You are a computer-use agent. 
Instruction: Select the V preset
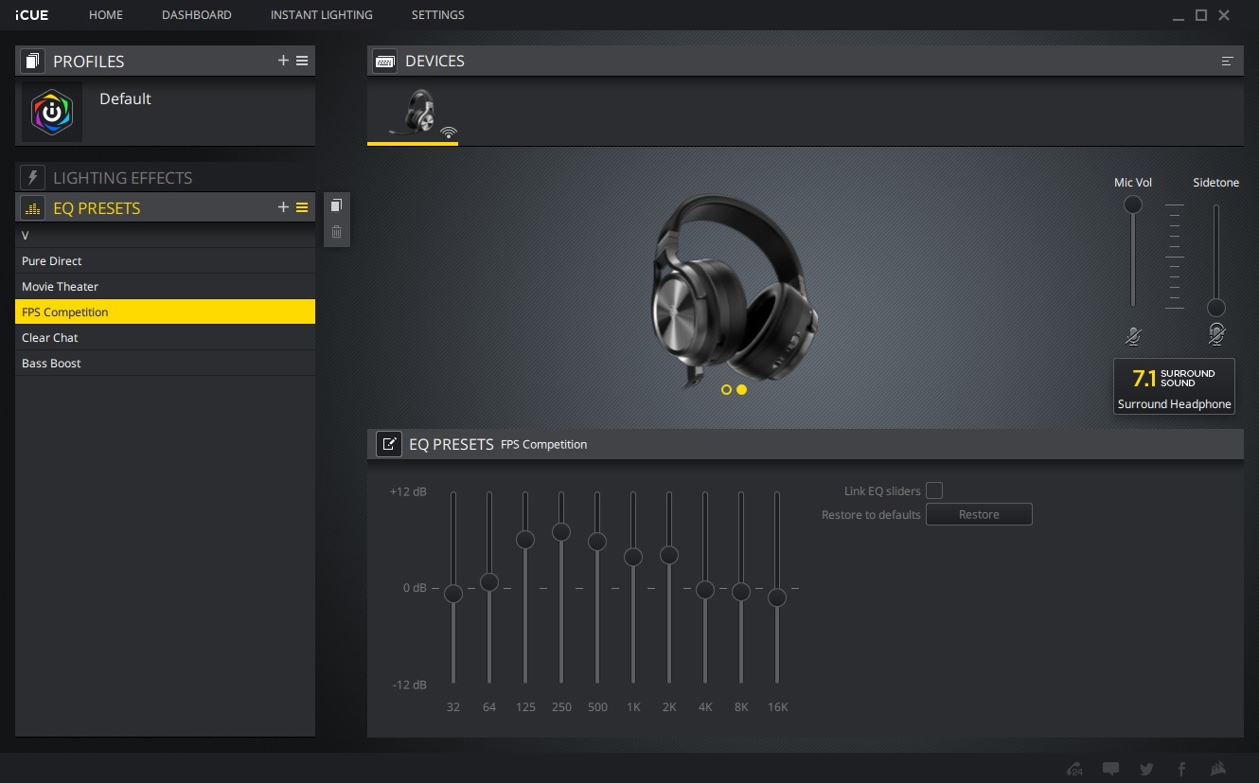pyautogui.click(x=166, y=235)
